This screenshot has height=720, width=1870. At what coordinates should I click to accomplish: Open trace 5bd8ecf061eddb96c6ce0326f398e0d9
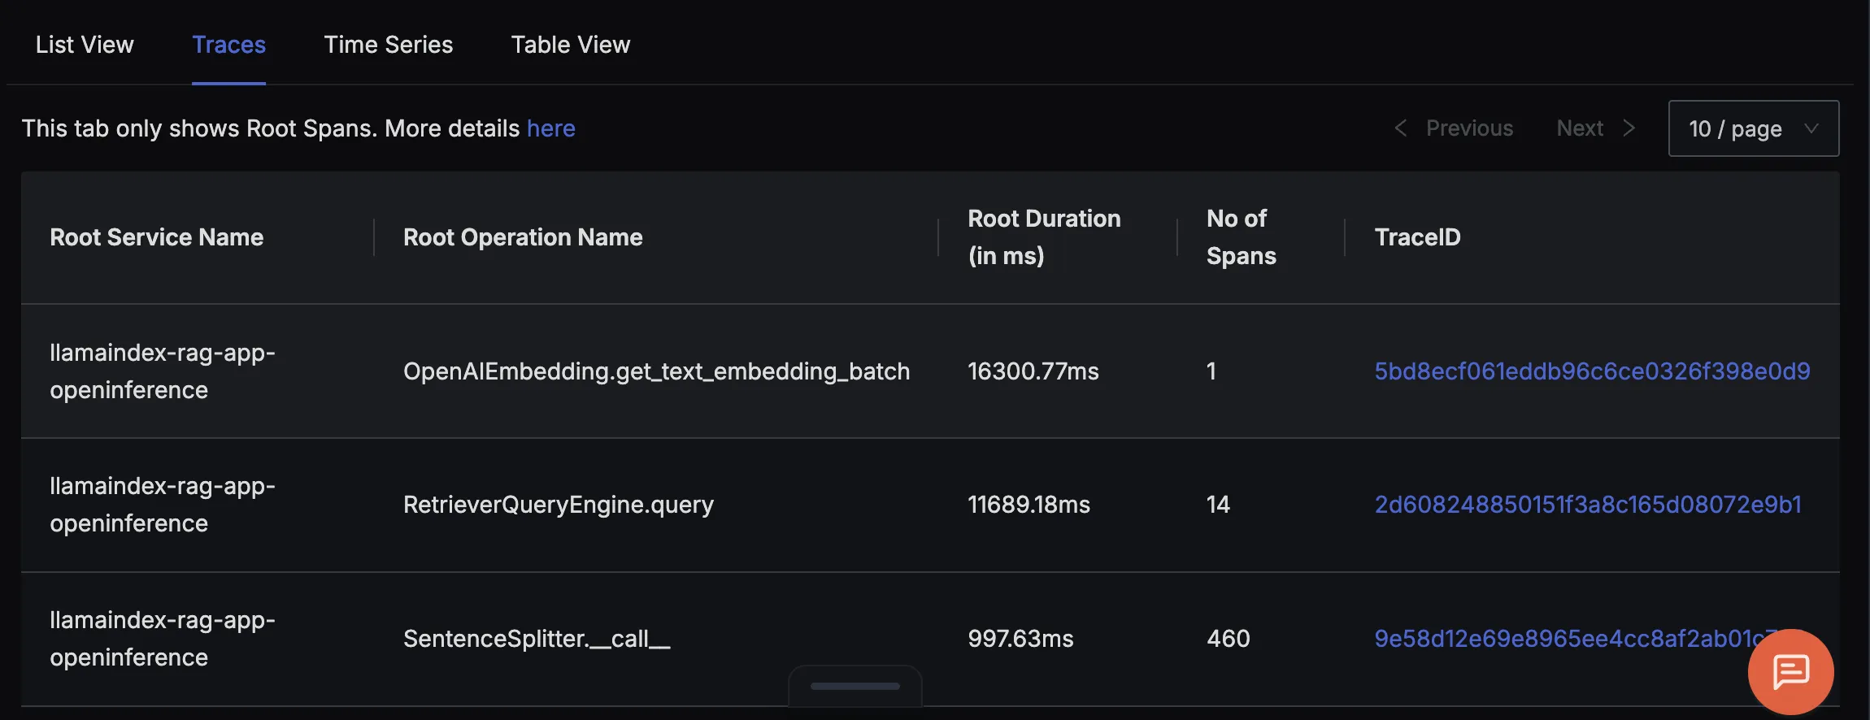pos(1592,371)
